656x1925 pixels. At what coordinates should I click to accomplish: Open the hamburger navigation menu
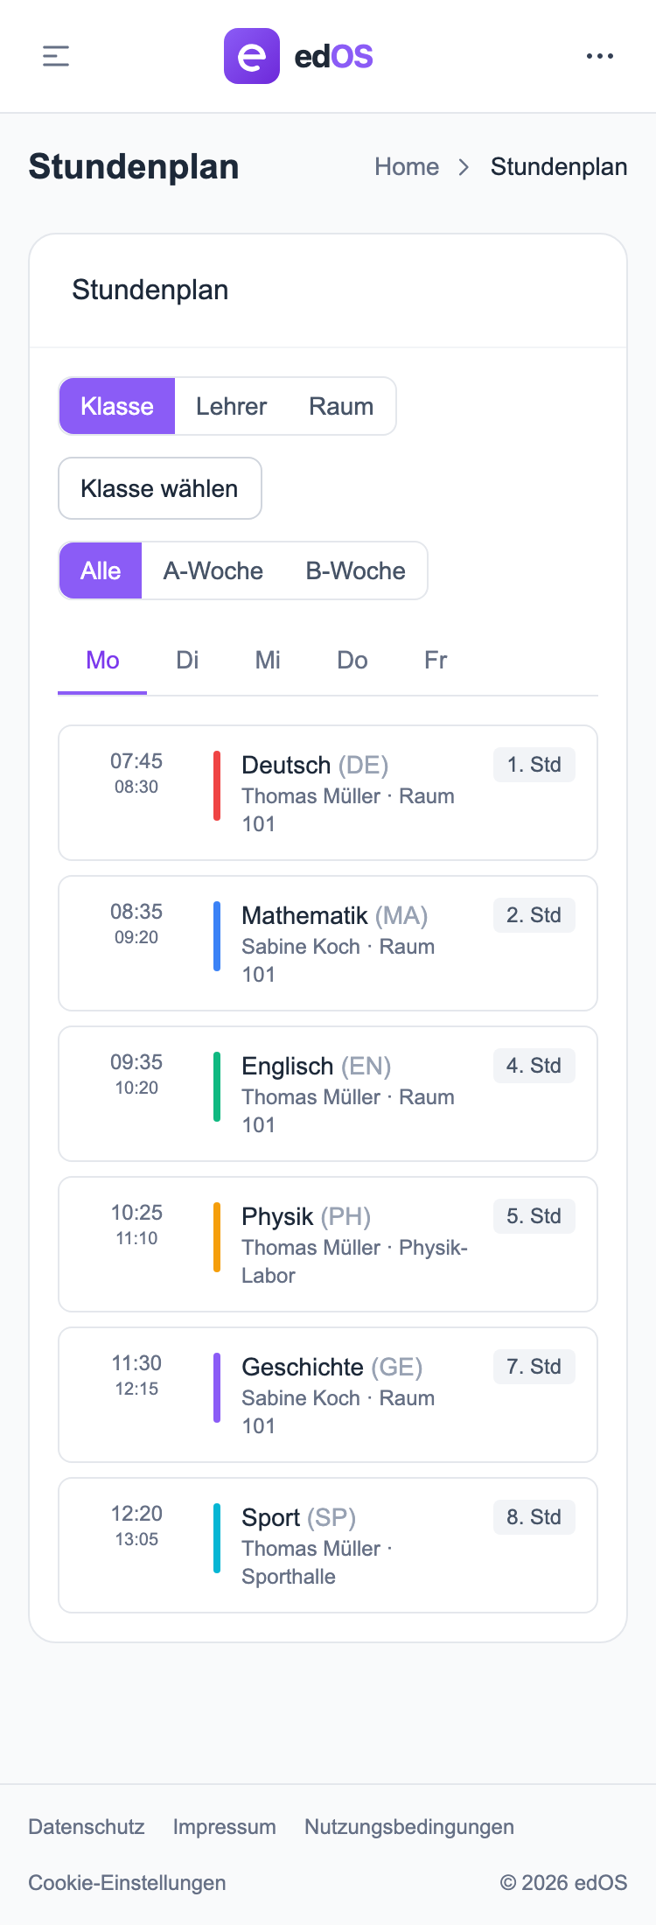coord(55,56)
